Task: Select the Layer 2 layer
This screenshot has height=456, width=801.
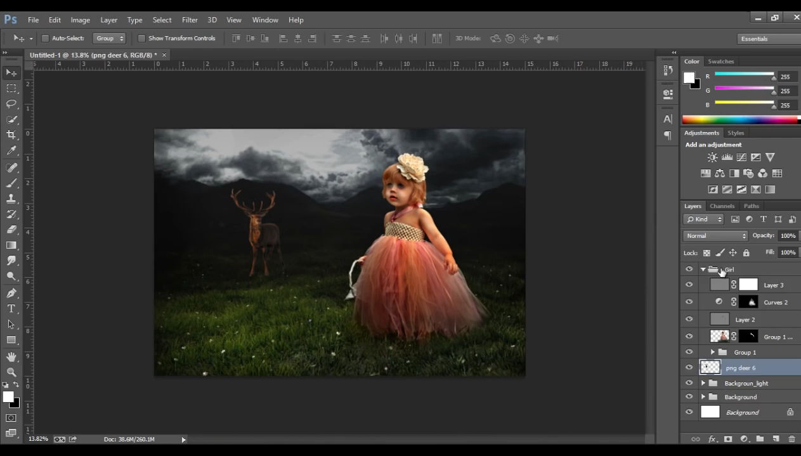Action: [x=745, y=320]
